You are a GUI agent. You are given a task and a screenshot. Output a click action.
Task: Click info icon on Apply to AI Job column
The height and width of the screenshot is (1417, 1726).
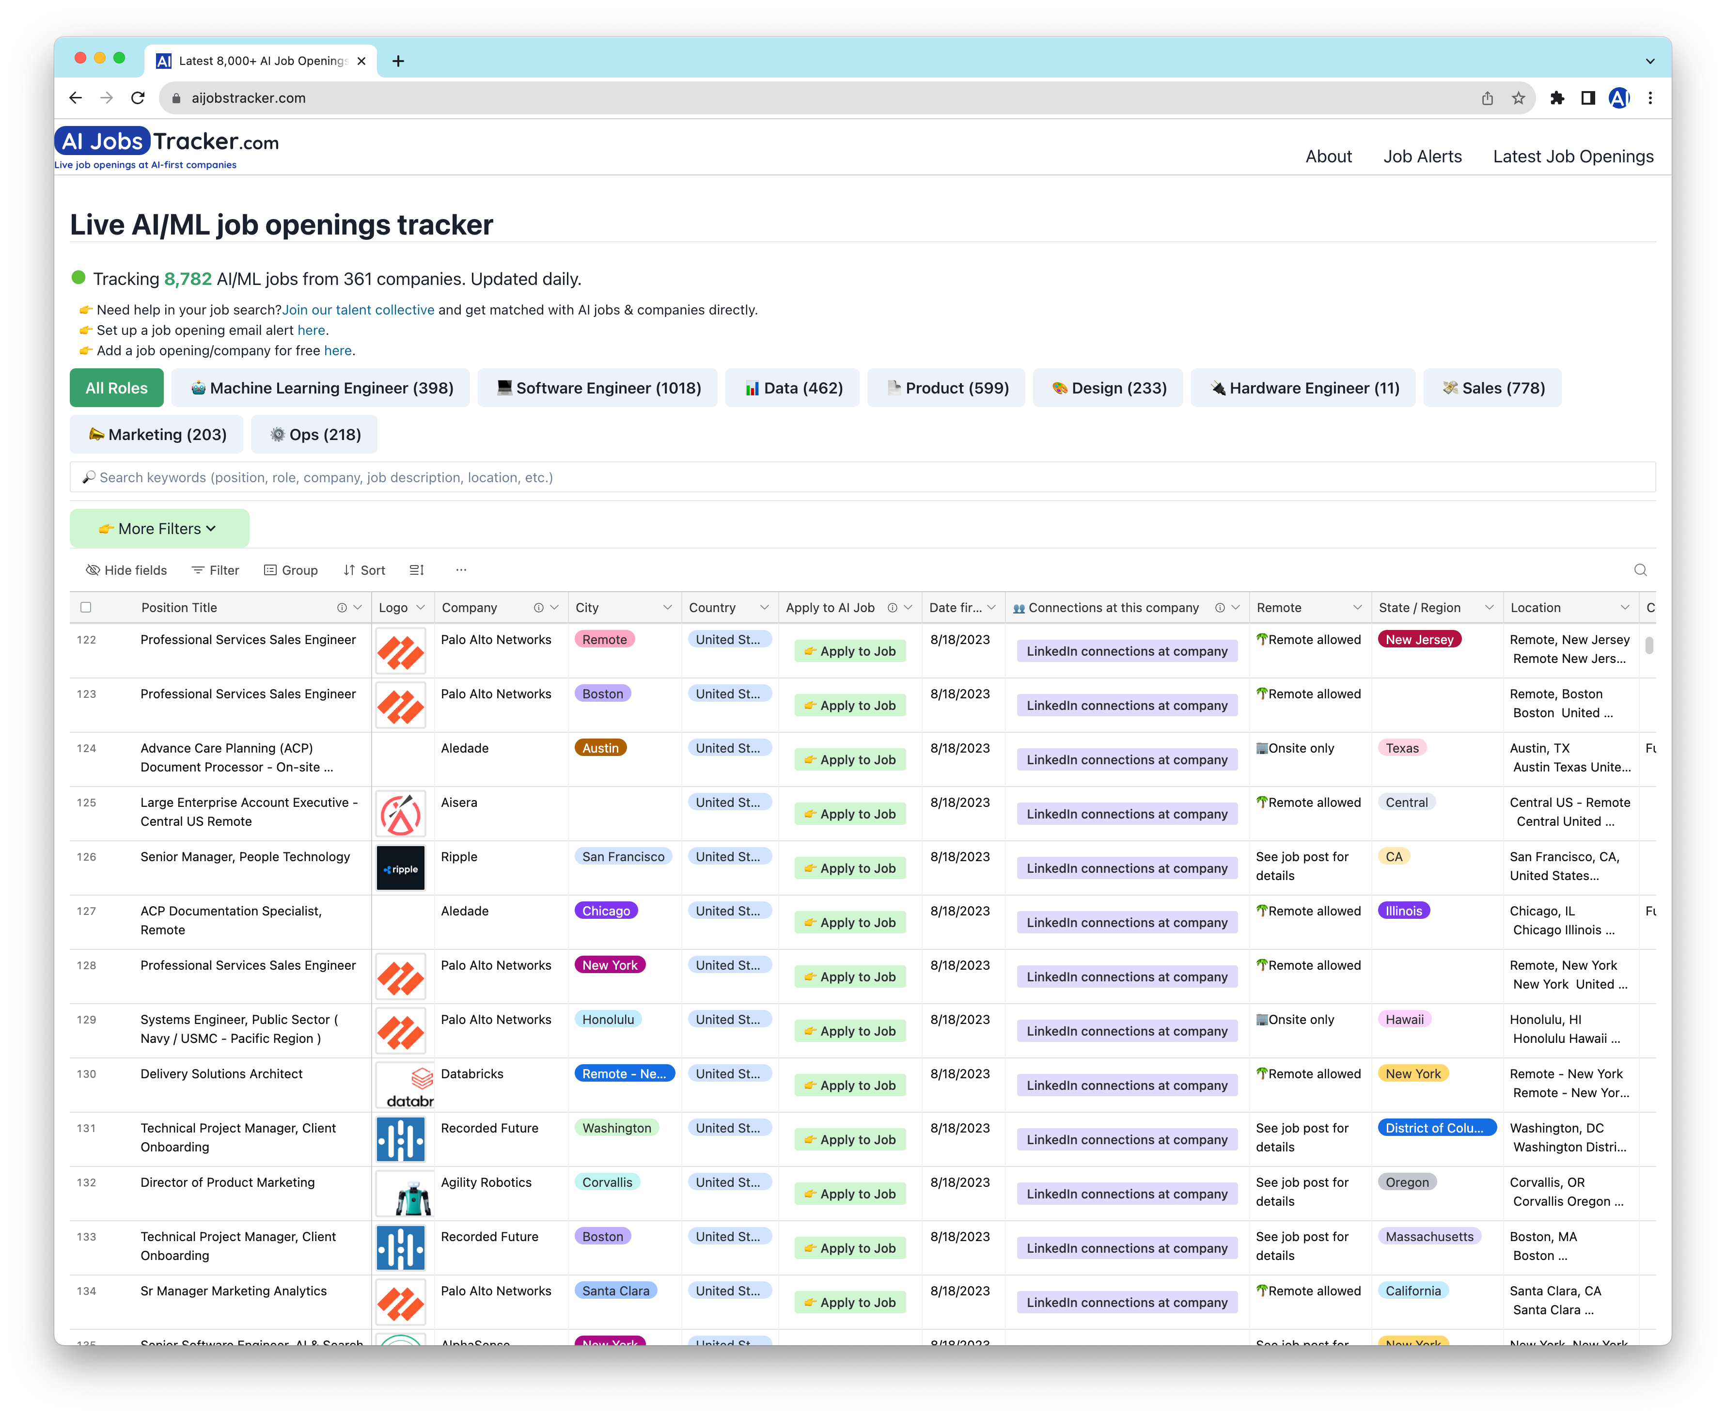(x=892, y=607)
